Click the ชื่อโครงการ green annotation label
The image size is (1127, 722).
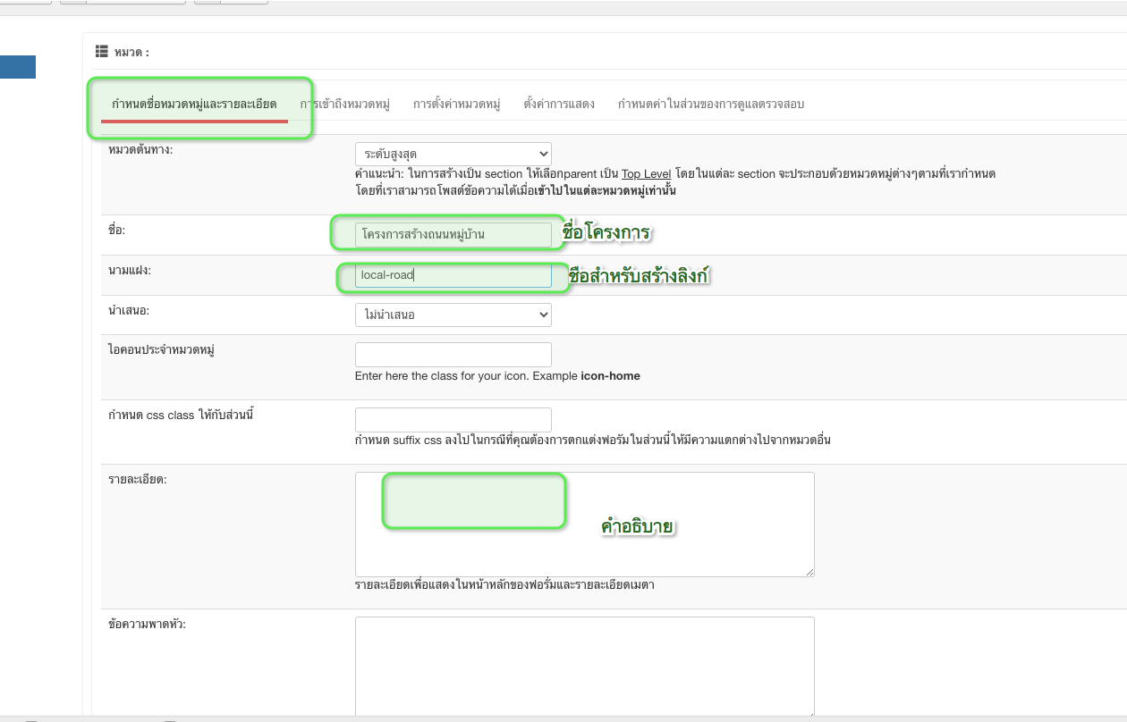click(606, 234)
